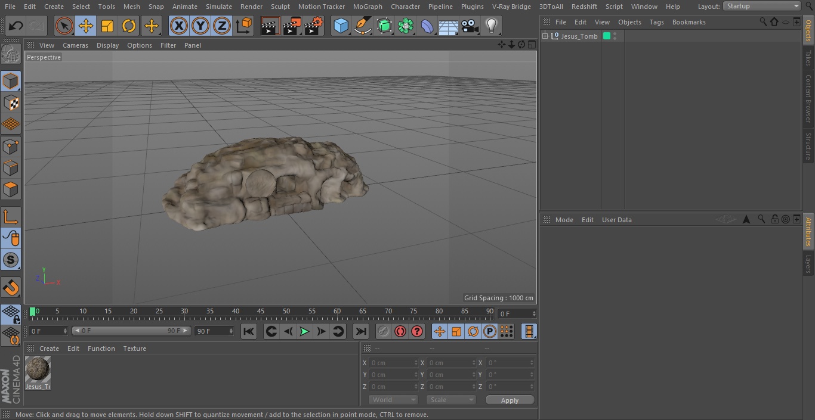Select the Jesus_Tomb material thumbnail
The width and height of the screenshot is (815, 420).
pos(38,369)
